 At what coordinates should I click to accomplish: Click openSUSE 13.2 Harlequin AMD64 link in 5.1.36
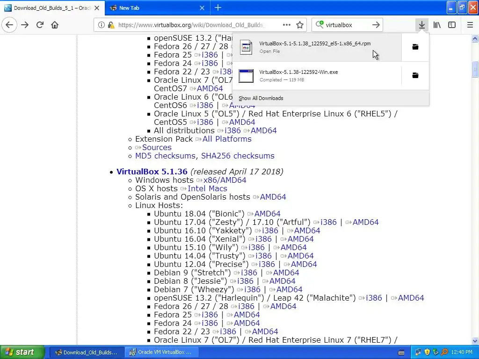(411, 298)
